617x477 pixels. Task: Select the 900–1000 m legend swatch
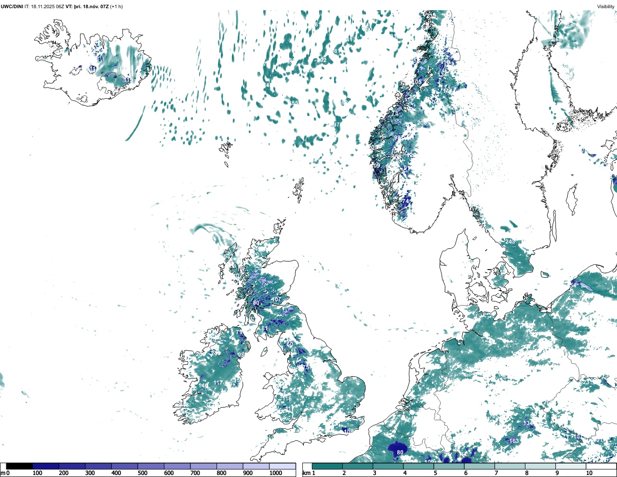pos(256,466)
